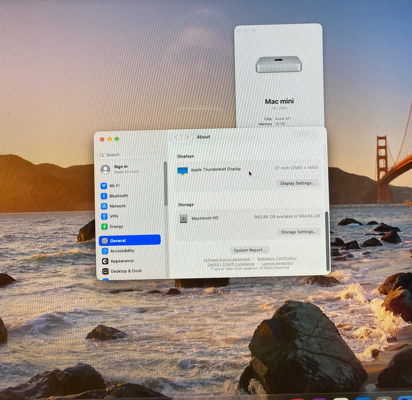Open the ENERGY STAR Compliance link

[x=231, y=264]
